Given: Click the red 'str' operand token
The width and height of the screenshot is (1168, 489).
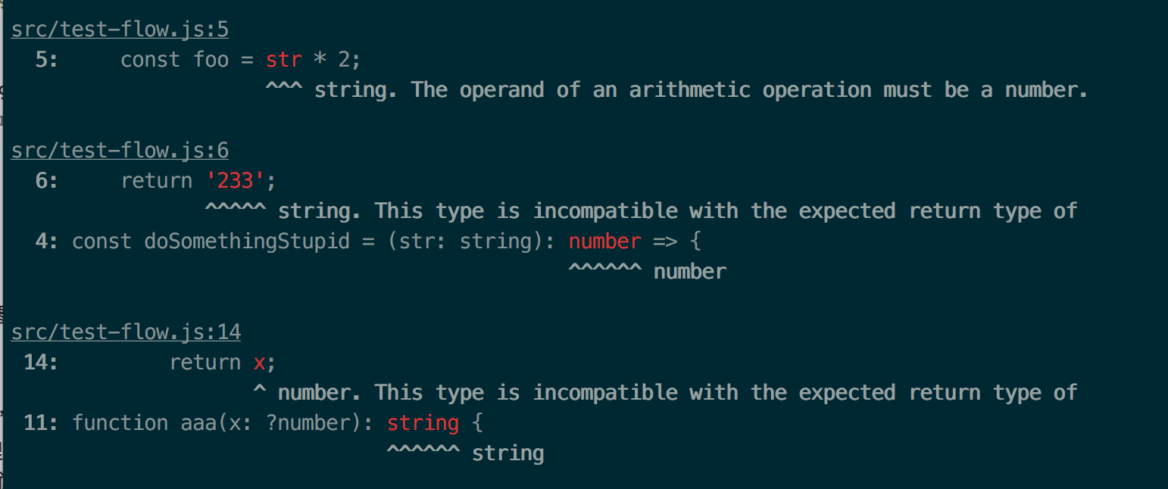Looking at the screenshot, I should tap(284, 60).
